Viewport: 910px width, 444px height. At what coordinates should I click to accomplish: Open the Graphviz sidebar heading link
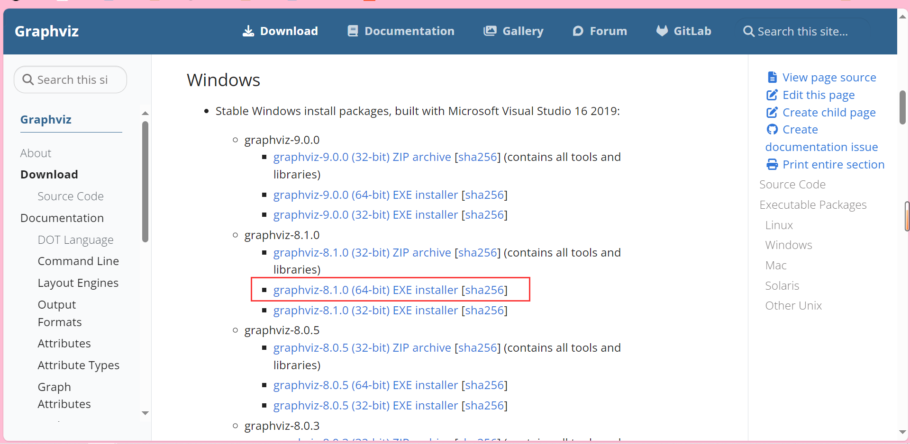[46, 120]
